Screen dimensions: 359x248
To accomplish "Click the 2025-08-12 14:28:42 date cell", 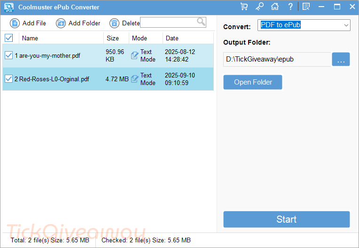I will point(180,55).
